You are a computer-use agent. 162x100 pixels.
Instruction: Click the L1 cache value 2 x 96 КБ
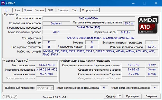coord(133,70)
